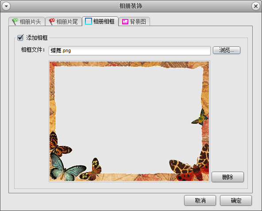
Task: Click the butterfly frame preview image
Action: coord(129,121)
